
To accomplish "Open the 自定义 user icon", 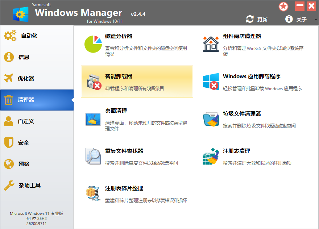I will coord(8,121).
